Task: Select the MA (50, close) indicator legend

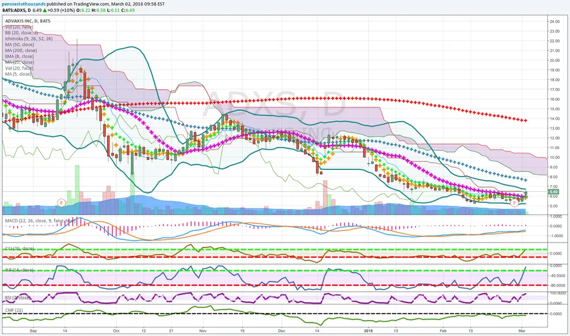Action: tap(20, 45)
